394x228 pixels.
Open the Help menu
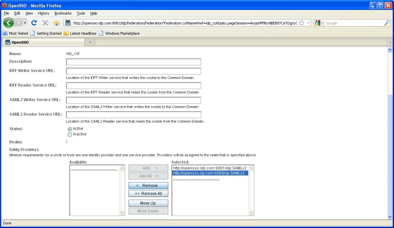[x=94, y=13]
